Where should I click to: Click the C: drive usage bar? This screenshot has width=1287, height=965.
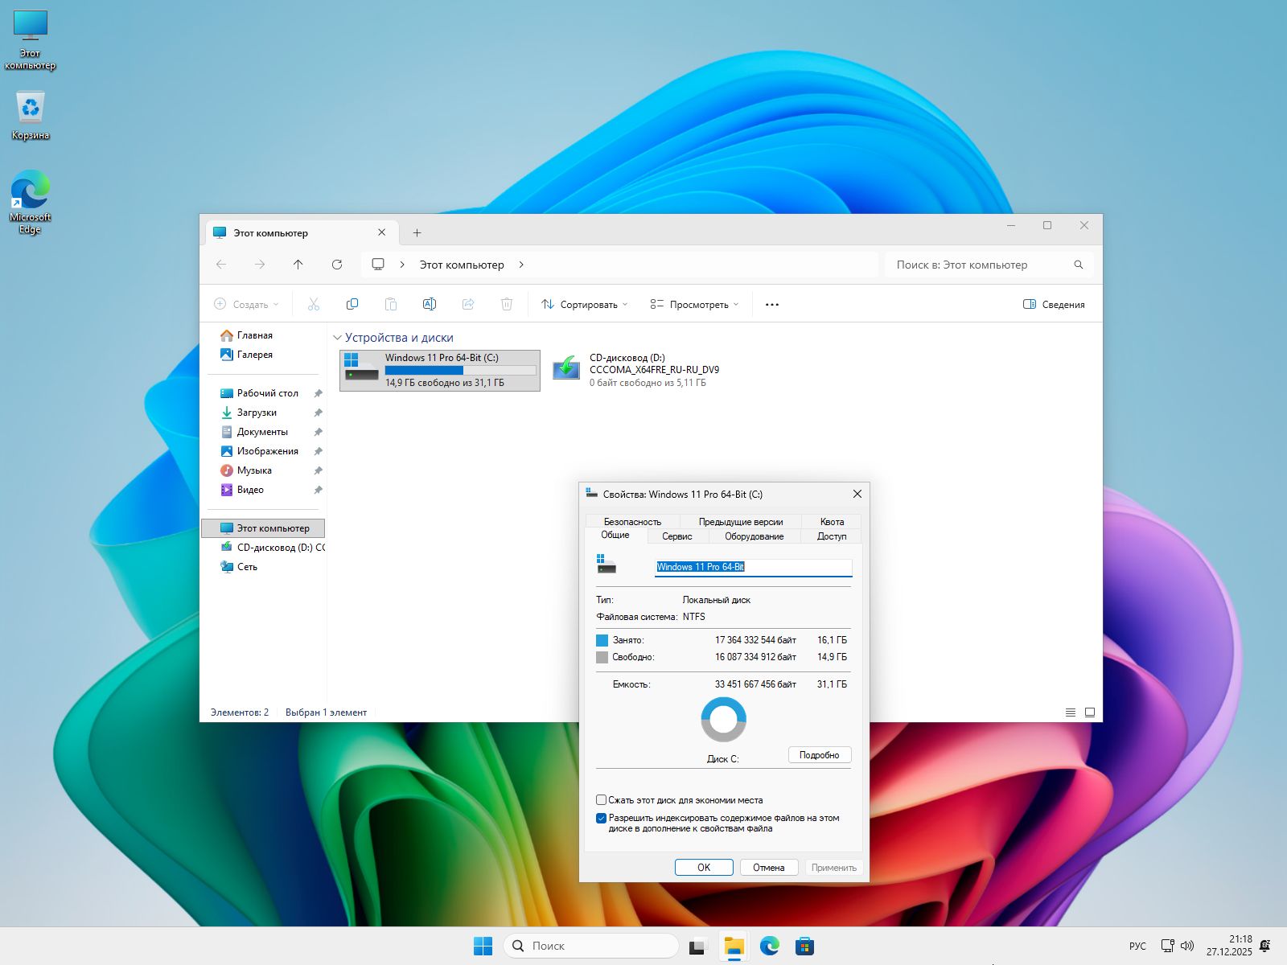pos(460,371)
